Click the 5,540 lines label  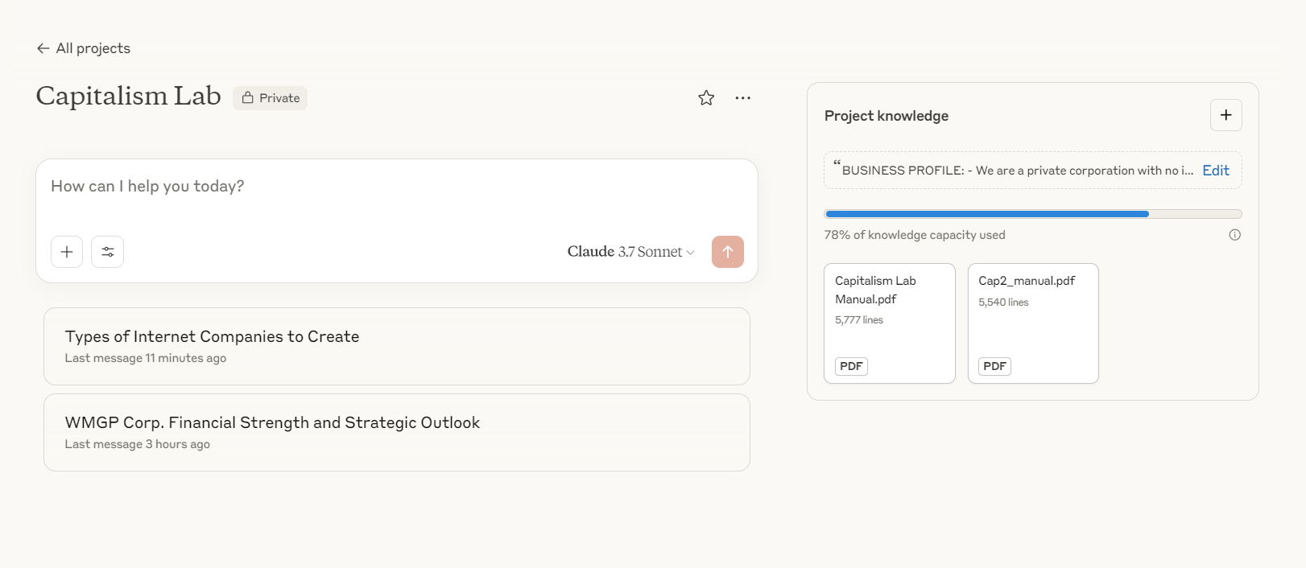(x=1003, y=303)
